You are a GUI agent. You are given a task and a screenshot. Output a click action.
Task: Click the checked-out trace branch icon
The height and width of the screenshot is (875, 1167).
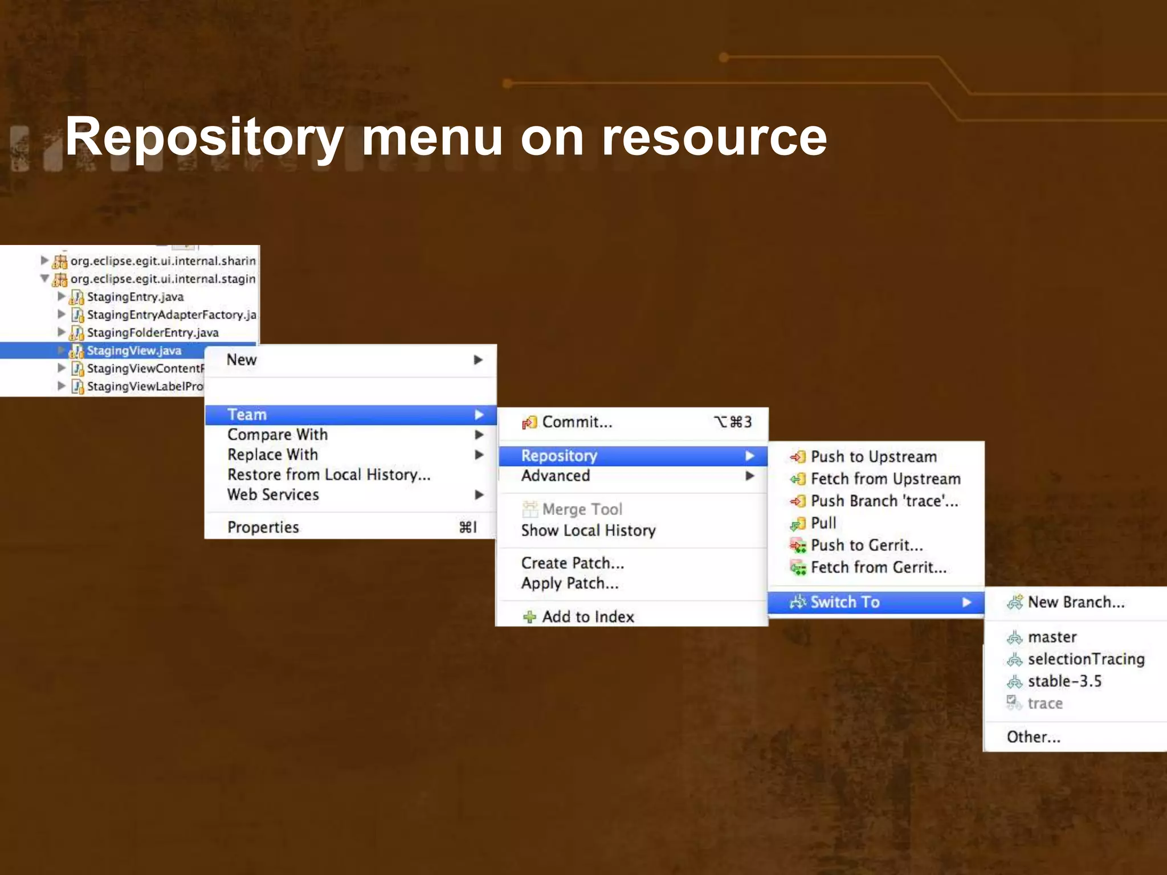coord(1014,703)
